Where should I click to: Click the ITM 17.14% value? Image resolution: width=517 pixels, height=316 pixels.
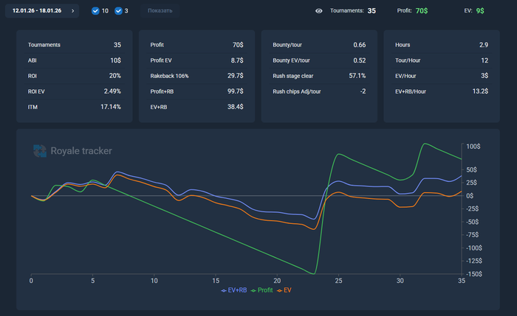point(111,107)
